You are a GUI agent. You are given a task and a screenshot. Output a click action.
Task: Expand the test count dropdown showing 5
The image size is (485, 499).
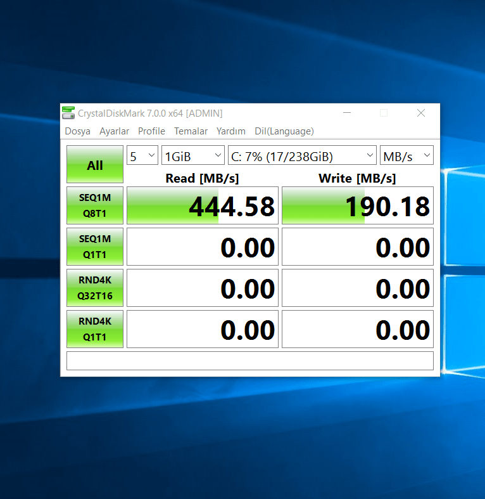point(142,155)
